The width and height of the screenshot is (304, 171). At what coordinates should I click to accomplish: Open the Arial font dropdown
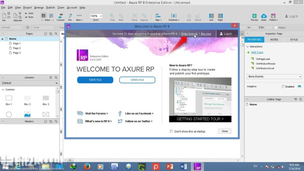click(x=45, y=28)
